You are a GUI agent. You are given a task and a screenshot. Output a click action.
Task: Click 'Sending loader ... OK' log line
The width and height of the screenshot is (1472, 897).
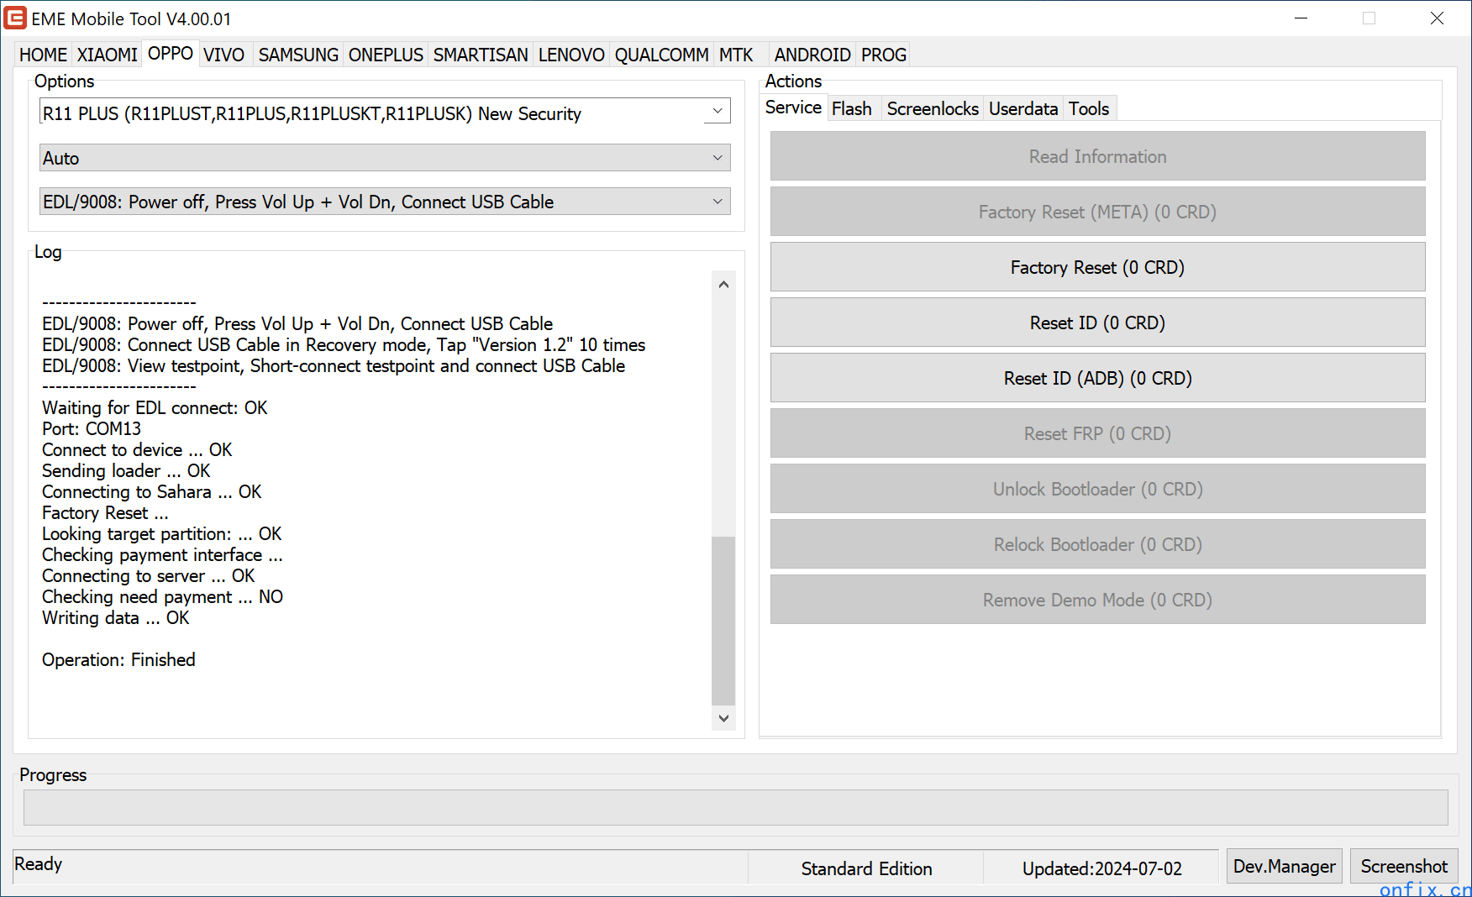pos(126,471)
